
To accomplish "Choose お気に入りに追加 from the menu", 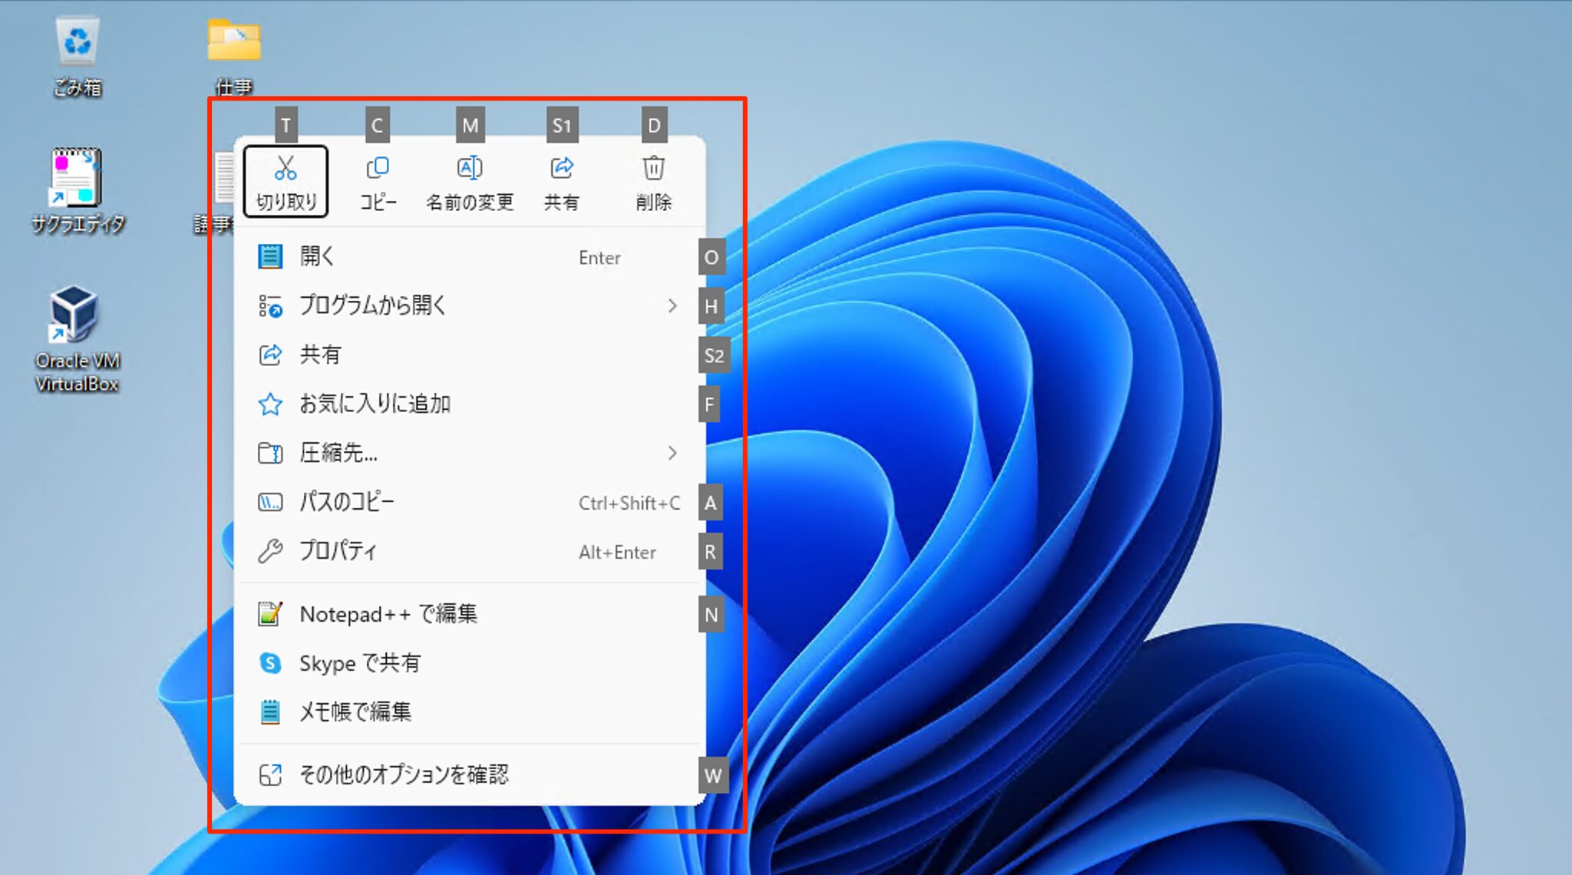I will click(x=376, y=404).
